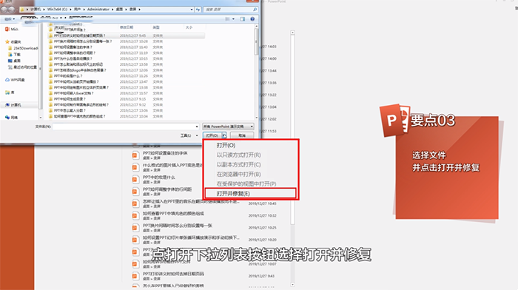Click PPT icon of file PPT中的宏是什么
Screen dimensions: 518x290
135,179
